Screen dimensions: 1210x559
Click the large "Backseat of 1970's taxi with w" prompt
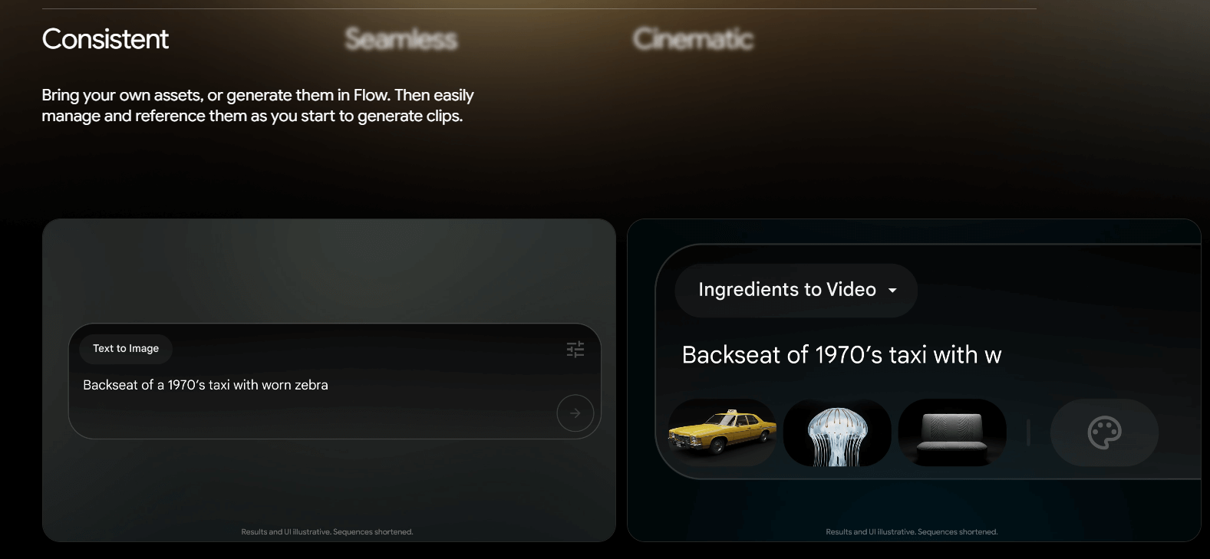(x=842, y=355)
